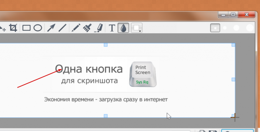The width and height of the screenshot is (260, 132).
Task: Choose the second line thickness dot
Action: (225, 28)
